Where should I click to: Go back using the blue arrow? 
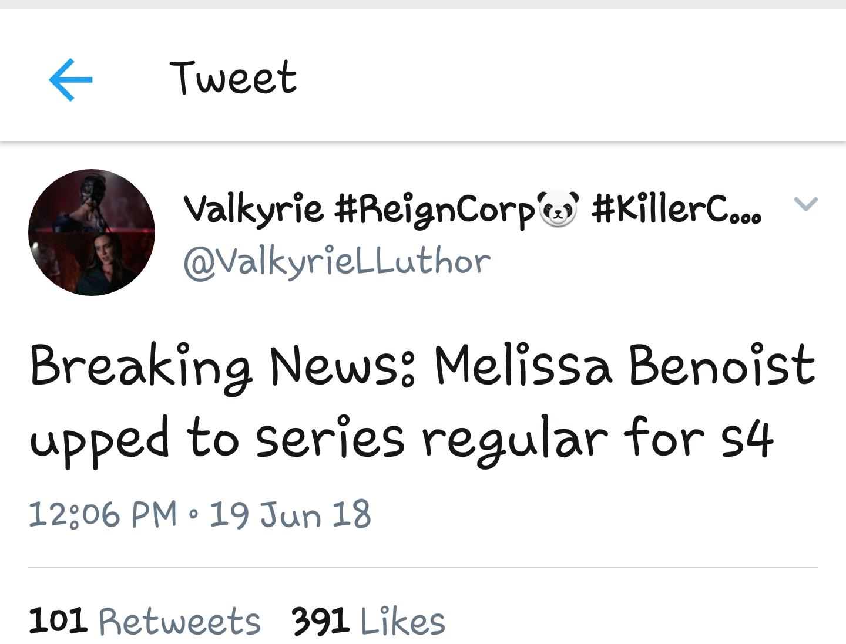(x=70, y=79)
